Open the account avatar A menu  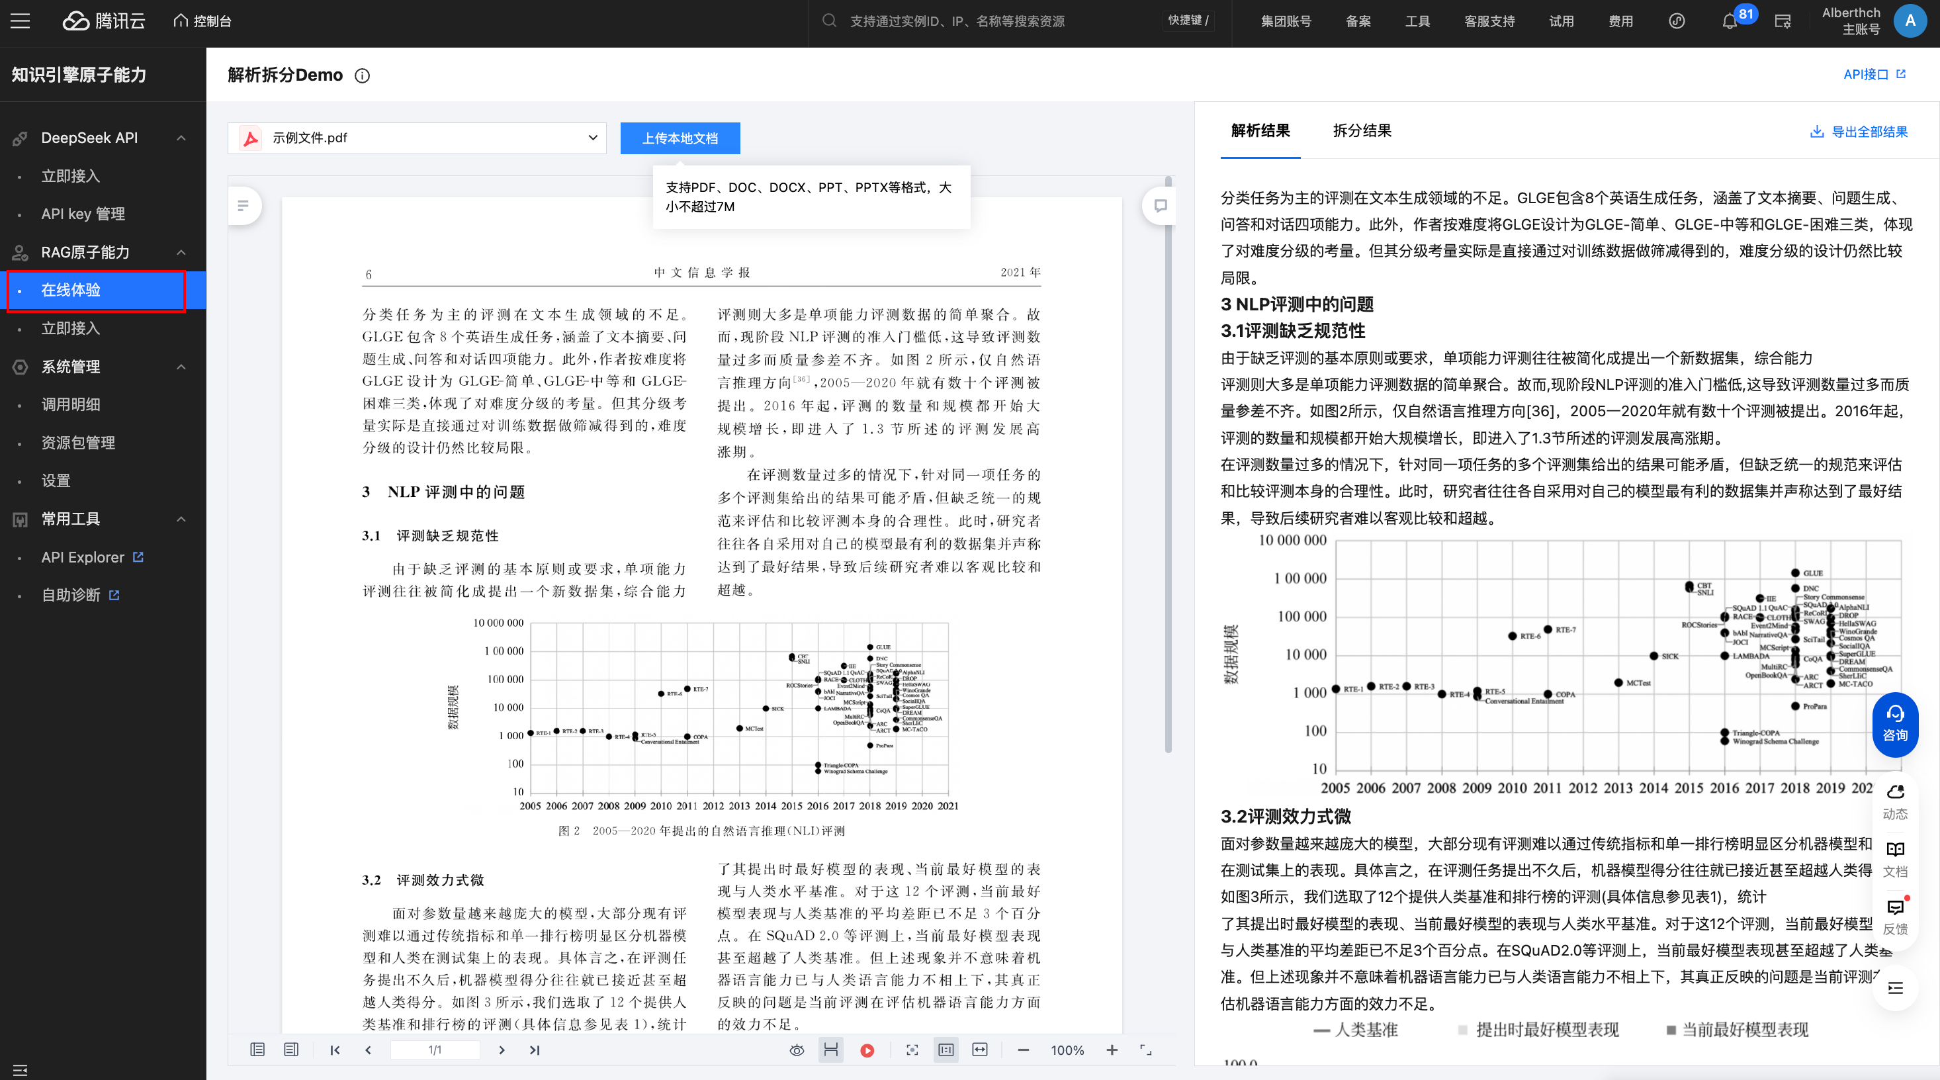click(x=1910, y=21)
